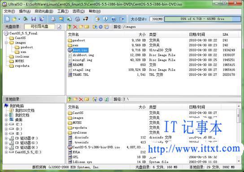Click Up-level arrow in image pane toolbar
This screenshot has height=172, width=244.
(x=70, y=27)
